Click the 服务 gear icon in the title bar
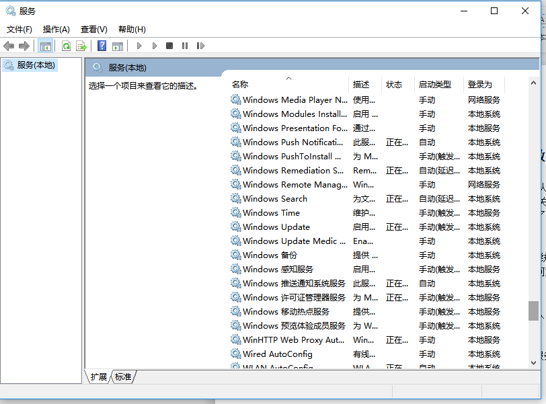 click(11, 11)
